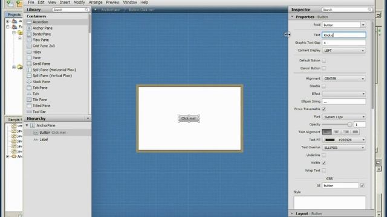The image size is (387, 217).
Task: Open Hierarchy panel options arrow
Action: (88, 119)
